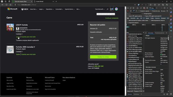Image resolution: width=173 pixels, height=97 pixels.
Task: Go to browser home icon
Action: point(10,5)
